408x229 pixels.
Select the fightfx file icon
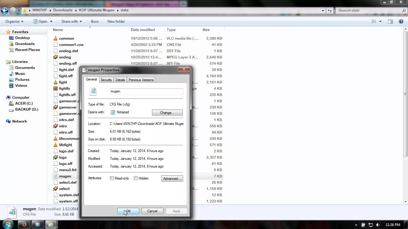[55, 89]
